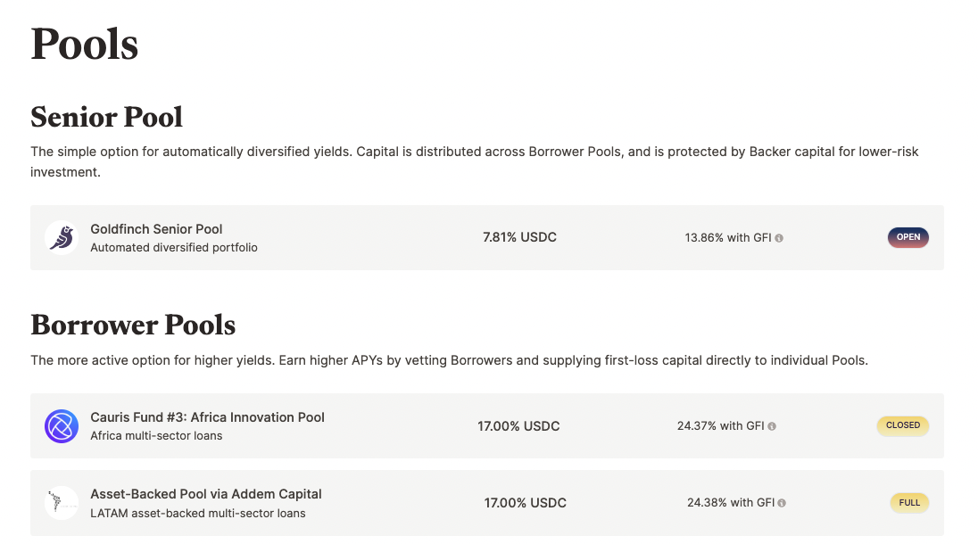Click Africa multi-sector loans subtitle
Viewport: 978px width, 544px height.
click(156, 435)
